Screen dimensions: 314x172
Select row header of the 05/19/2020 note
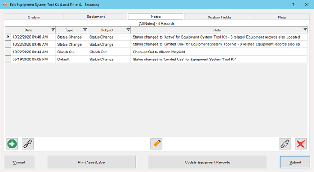pyautogui.click(x=8, y=59)
